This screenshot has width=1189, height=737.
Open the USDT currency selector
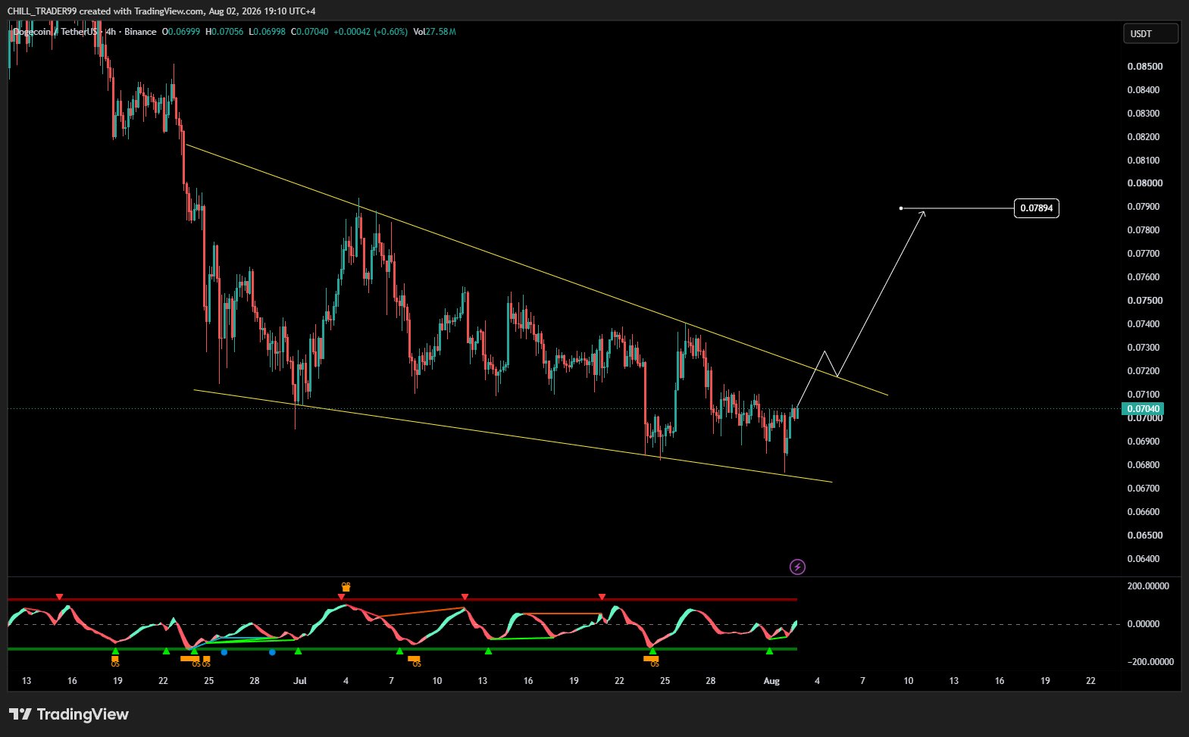click(1150, 33)
